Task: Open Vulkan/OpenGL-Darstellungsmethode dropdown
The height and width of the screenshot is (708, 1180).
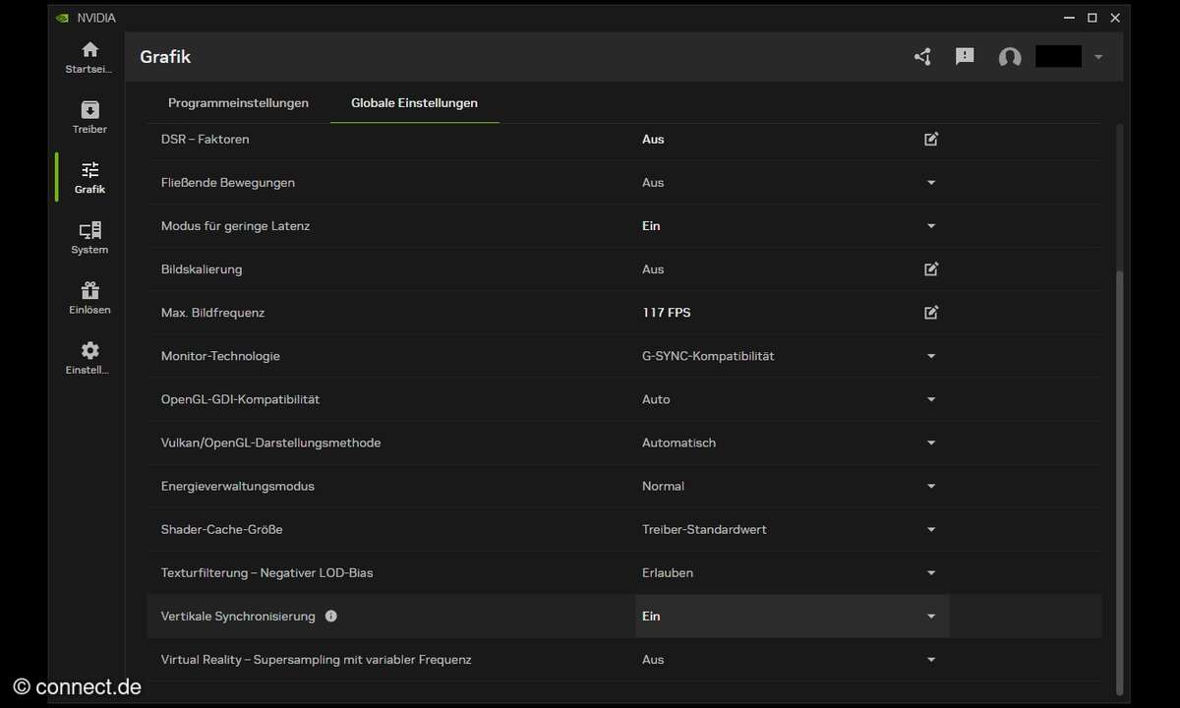Action: [x=931, y=442]
